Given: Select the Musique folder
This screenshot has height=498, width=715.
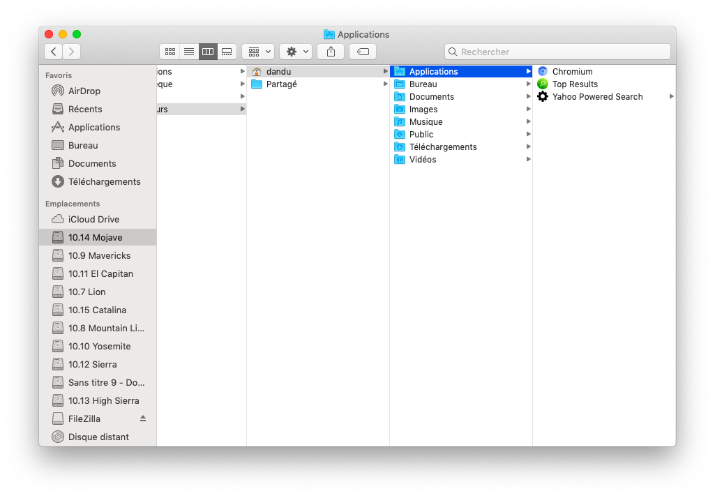Looking at the screenshot, I should (x=461, y=122).
